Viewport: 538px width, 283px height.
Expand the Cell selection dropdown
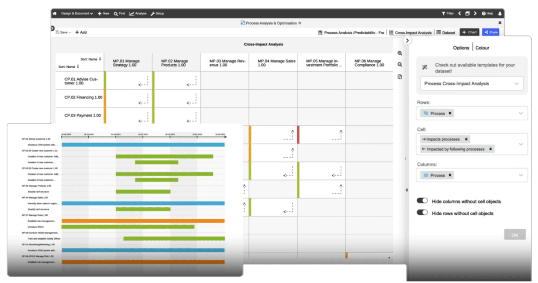(521, 144)
